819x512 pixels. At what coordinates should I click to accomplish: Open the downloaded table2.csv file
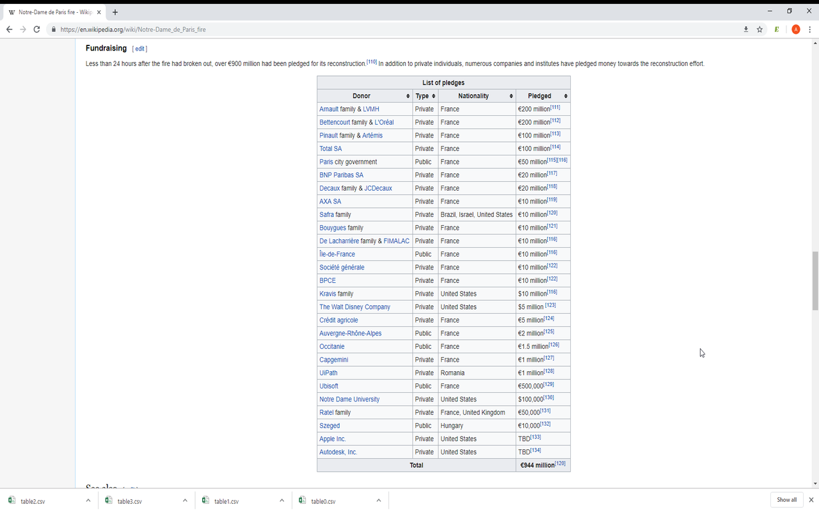33,501
